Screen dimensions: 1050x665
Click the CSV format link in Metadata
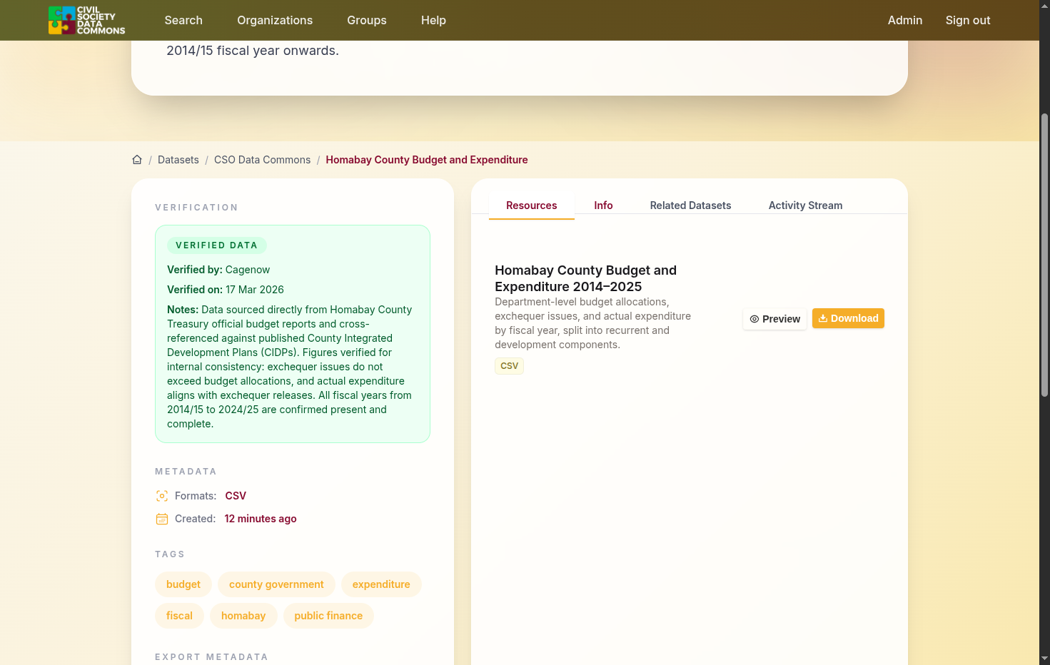point(236,496)
